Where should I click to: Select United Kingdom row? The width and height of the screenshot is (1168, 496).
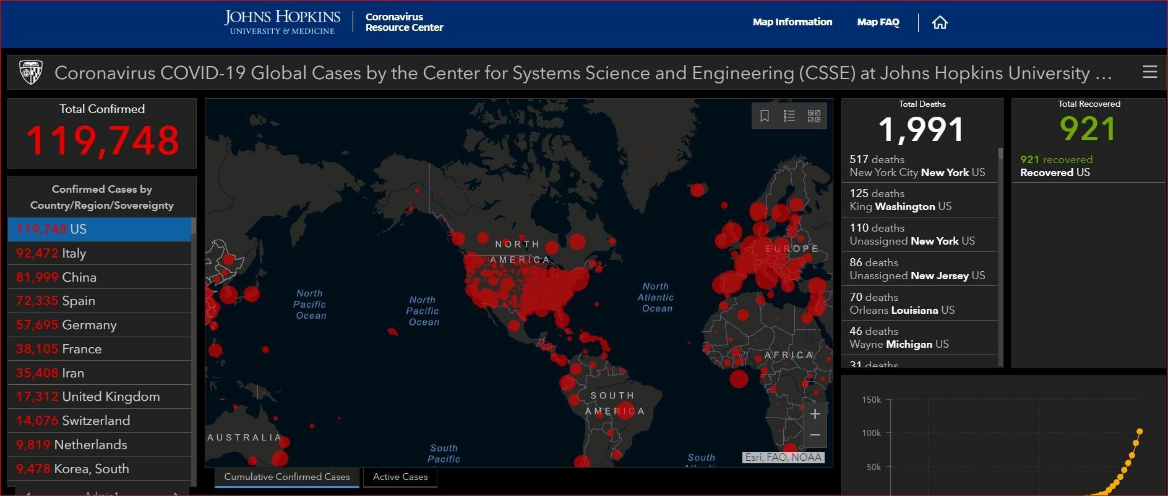[100, 397]
